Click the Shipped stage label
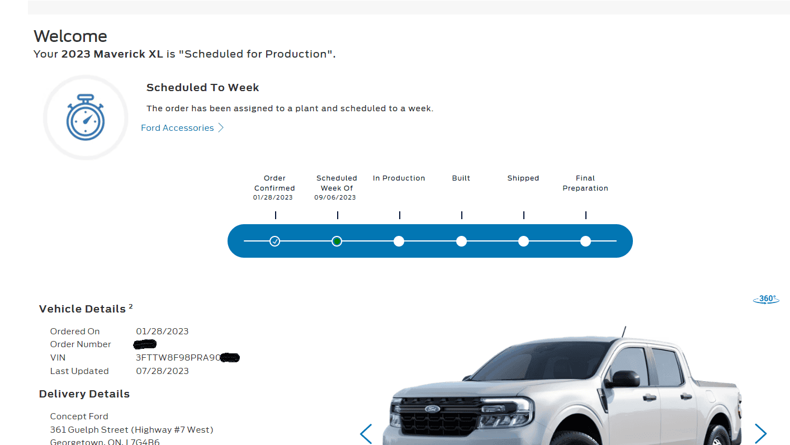 523,178
